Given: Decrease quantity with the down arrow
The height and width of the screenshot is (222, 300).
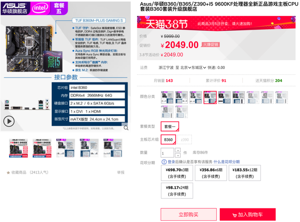Looking at the screenshot, I should click(178, 155).
